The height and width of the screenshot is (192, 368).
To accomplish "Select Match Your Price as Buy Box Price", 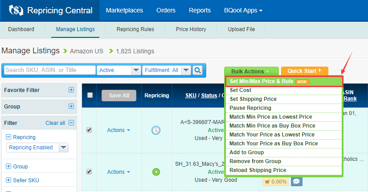I will tap(284, 144).
